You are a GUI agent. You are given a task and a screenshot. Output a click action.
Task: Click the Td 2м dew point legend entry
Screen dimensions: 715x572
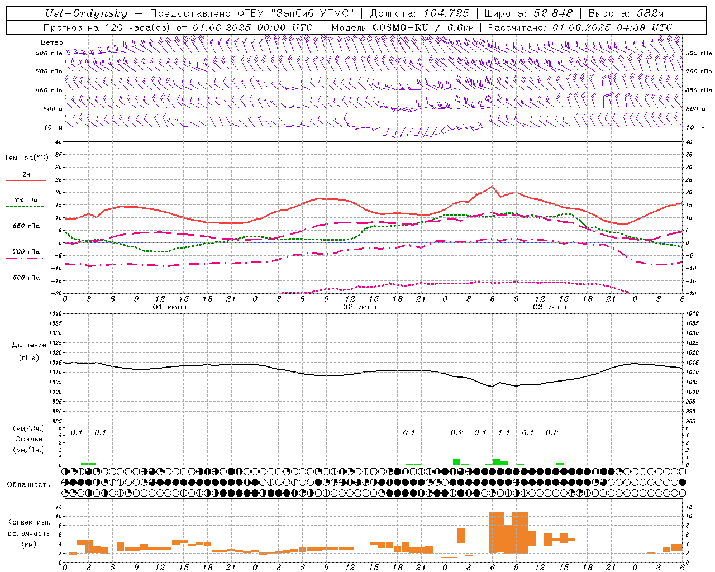coord(26,200)
